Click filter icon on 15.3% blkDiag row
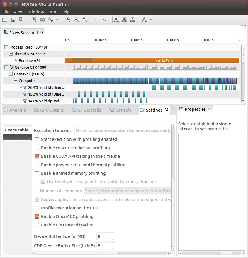Viewport: 248px width, 258px height. click(25, 94)
